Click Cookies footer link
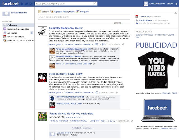Image resolution: width=179 pixels, height=140 pixels. click(171, 35)
